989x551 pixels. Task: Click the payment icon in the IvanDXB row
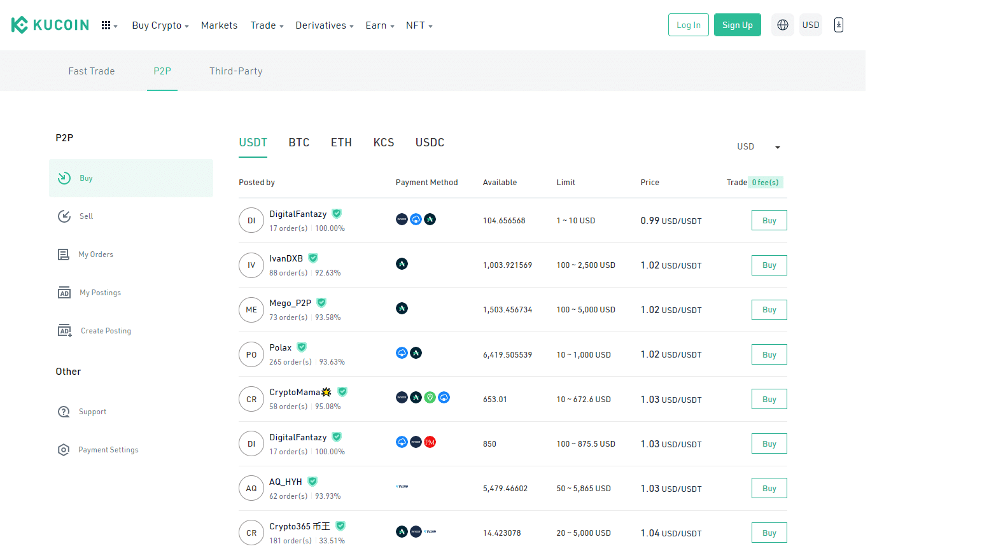(402, 264)
